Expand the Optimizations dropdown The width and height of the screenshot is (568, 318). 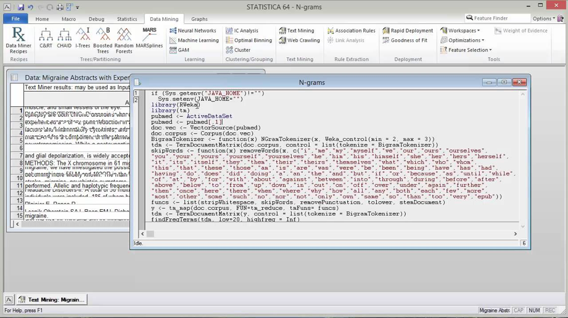click(462, 41)
